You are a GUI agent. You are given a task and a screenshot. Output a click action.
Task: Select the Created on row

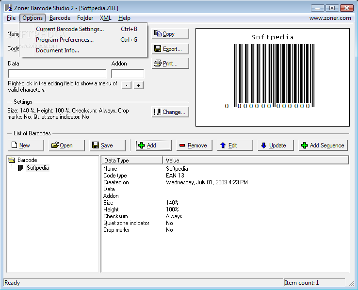pos(225,182)
